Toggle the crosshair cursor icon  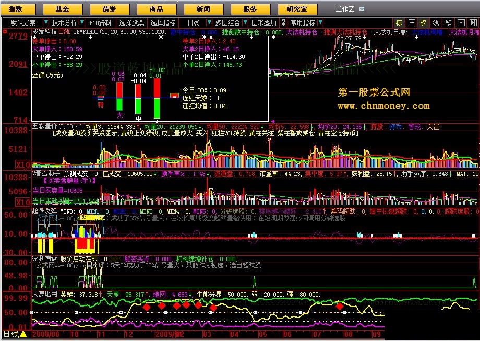click(x=412, y=22)
